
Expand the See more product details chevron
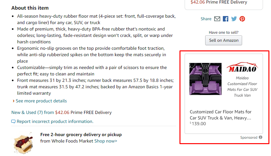(13, 101)
